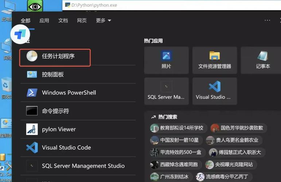Search 中国发射一箭10星

coord(176,140)
